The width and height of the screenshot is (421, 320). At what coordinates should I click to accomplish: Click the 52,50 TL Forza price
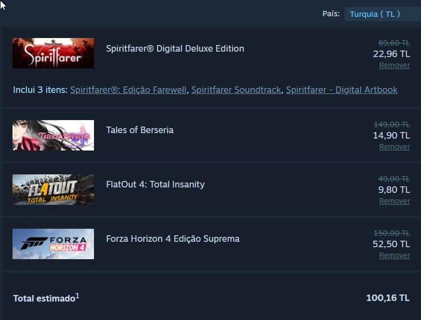pyautogui.click(x=391, y=244)
